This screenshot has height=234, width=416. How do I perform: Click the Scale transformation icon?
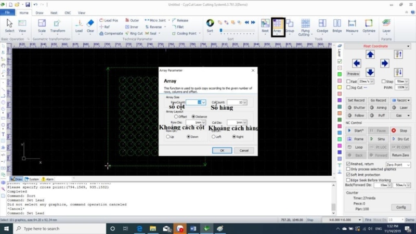coord(42,25)
